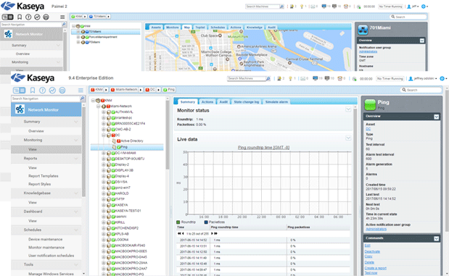Collapse the Live data section chevron

click(x=348, y=138)
